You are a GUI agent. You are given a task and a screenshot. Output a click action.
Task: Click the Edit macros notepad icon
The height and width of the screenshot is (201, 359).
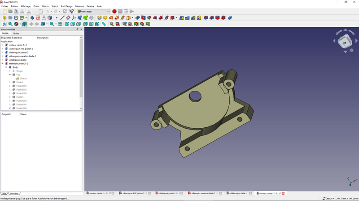click(126, 12)
